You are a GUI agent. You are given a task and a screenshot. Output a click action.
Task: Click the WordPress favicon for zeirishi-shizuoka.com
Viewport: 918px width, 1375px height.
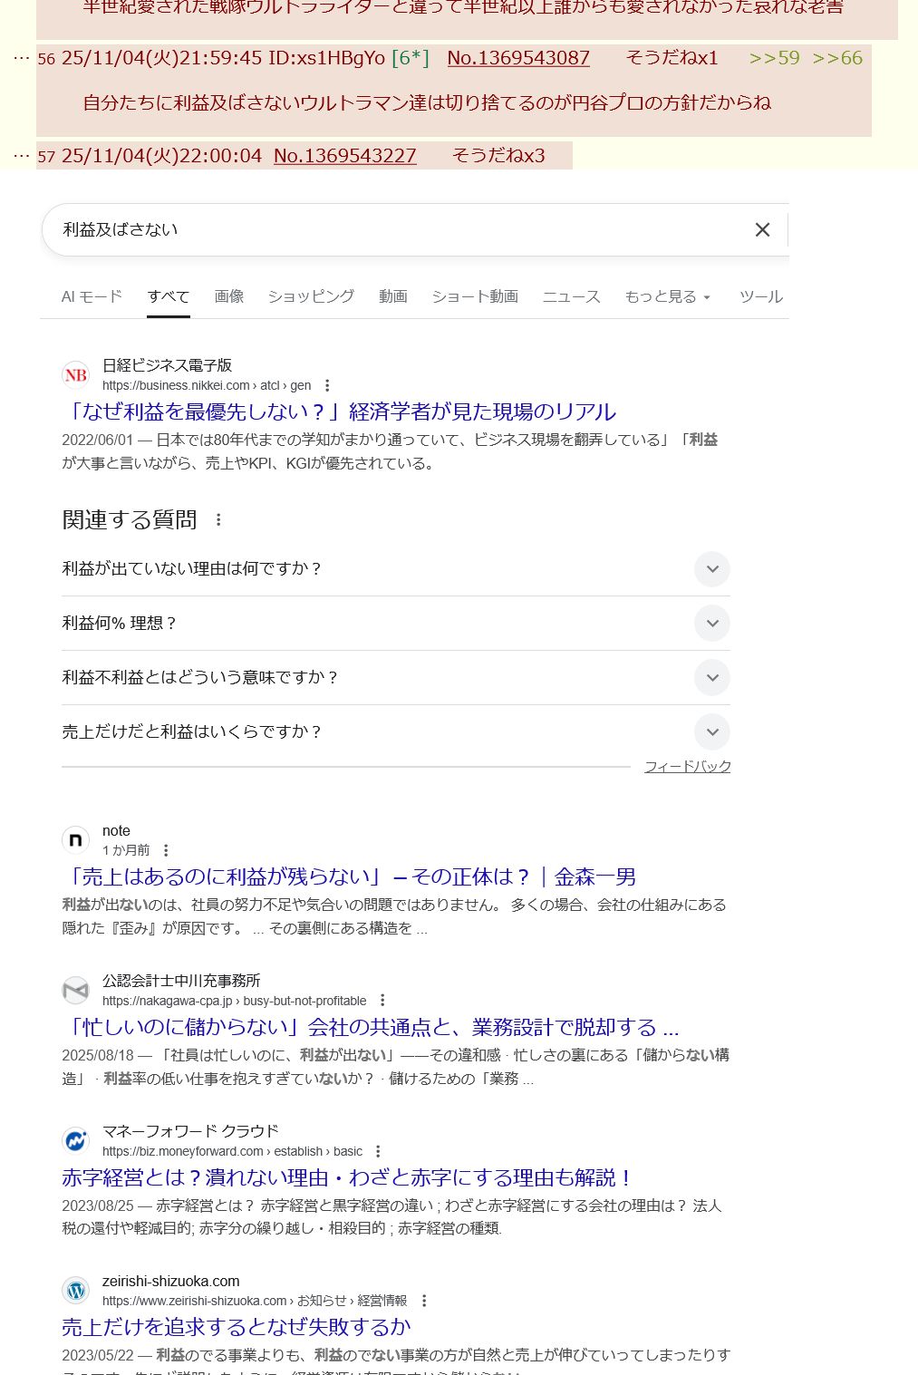click(x=76, y=1290)
